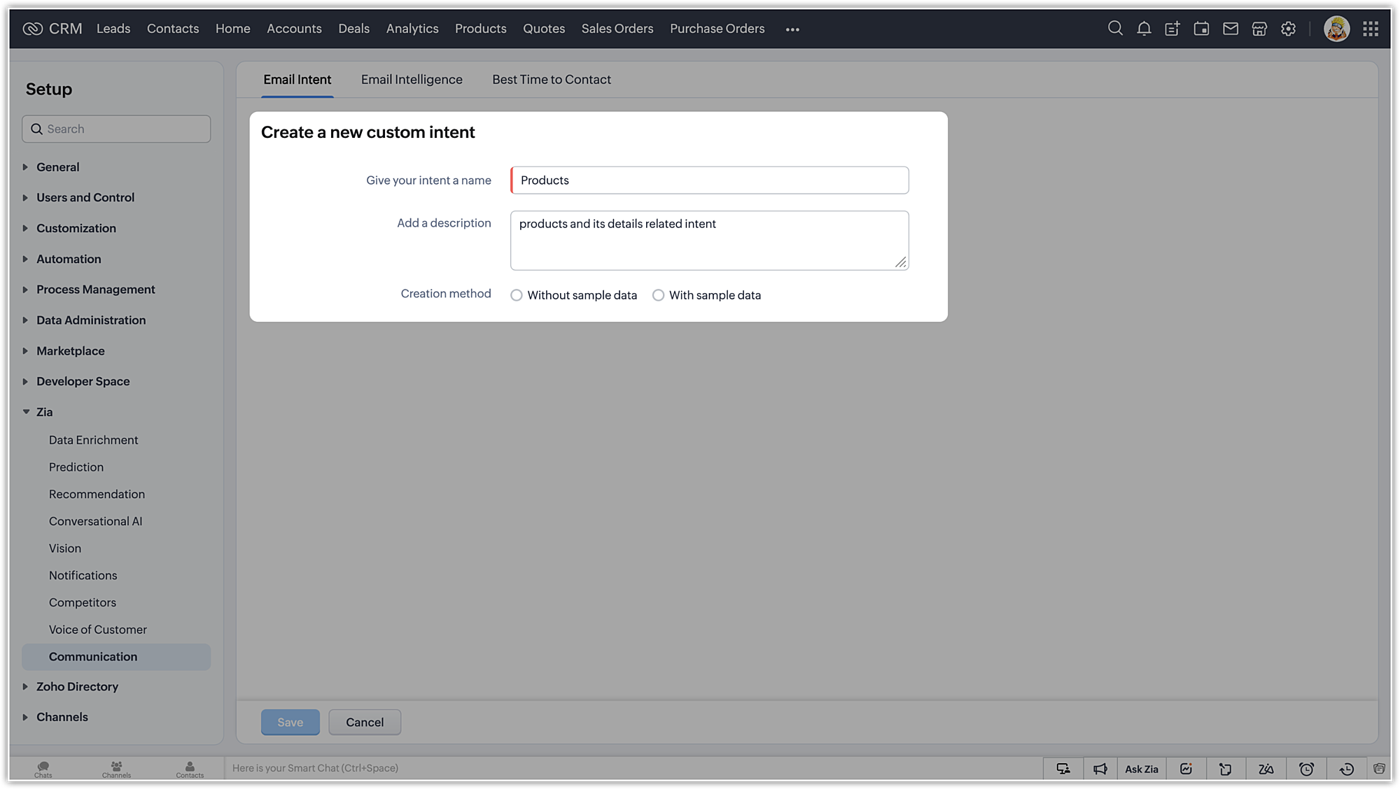Open the apps grid launcher

pos(1371,29)
